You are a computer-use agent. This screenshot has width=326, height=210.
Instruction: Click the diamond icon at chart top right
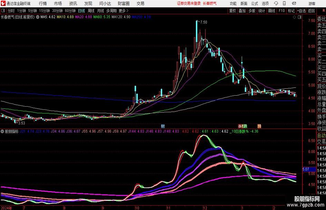294,17
